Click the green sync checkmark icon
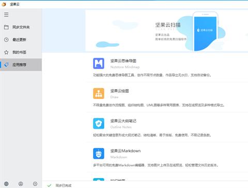 [x=49, y=185]
